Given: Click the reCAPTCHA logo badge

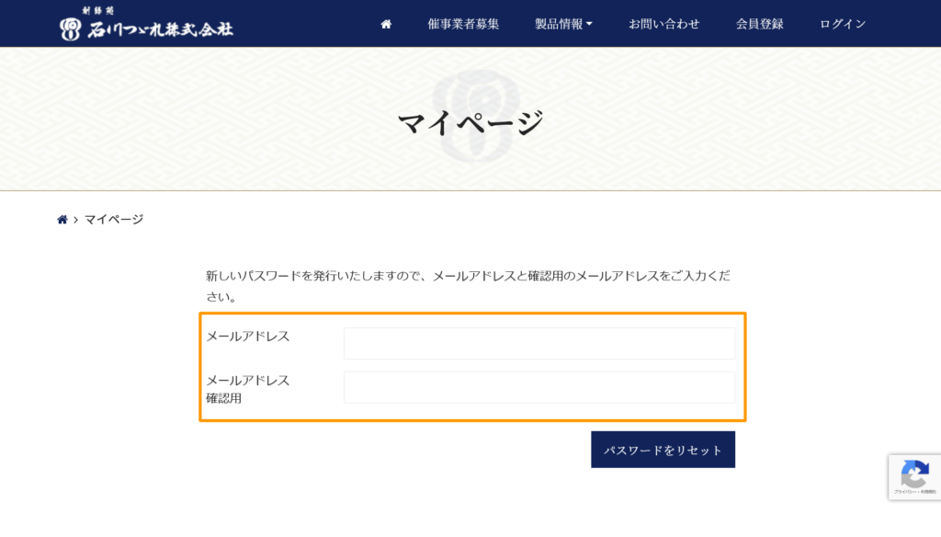Looking at the screenshot, I should [x=913, y=474].
